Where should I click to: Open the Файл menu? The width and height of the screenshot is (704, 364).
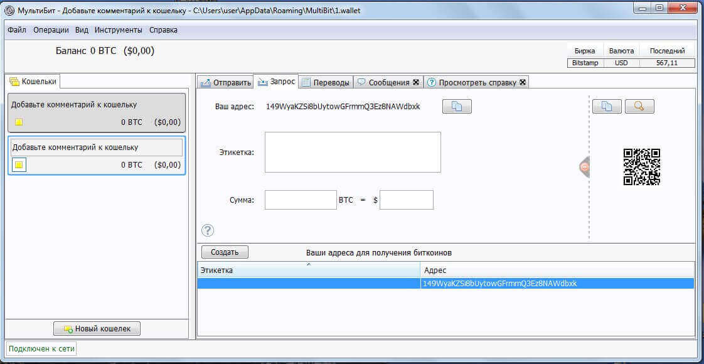[17, 29]
